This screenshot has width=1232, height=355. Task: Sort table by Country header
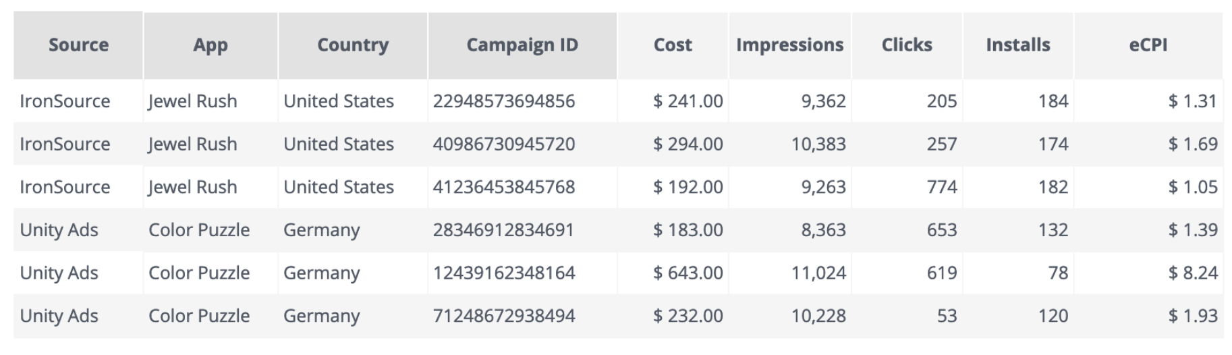(353, 45)
